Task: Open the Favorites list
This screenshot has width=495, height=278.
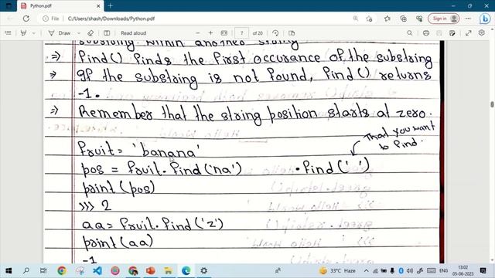Action: (387, 19)
